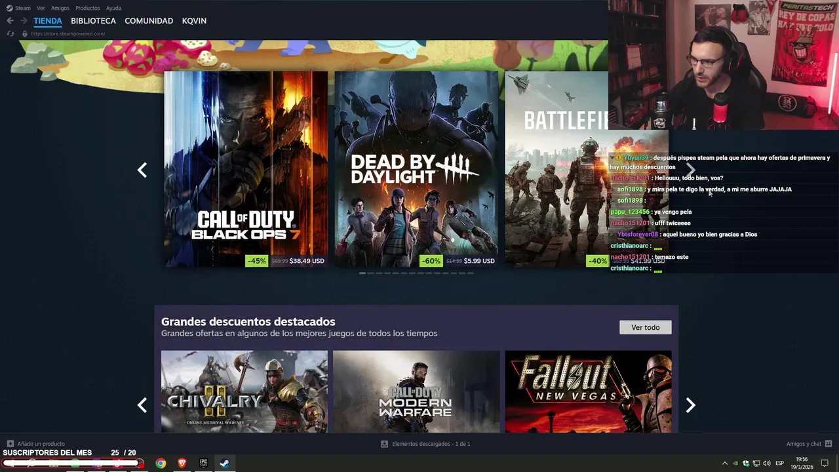Image resolution: width=839 pixels, height=472 pixels.
Task: Click the padlock icon beside the URL
Action: pos(25,33)
